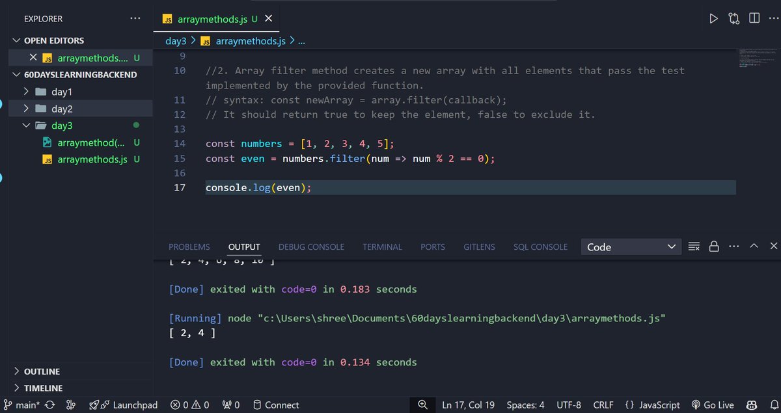
Task: Go to line via Ln 17, Col 19
Action: pos(469,405)
